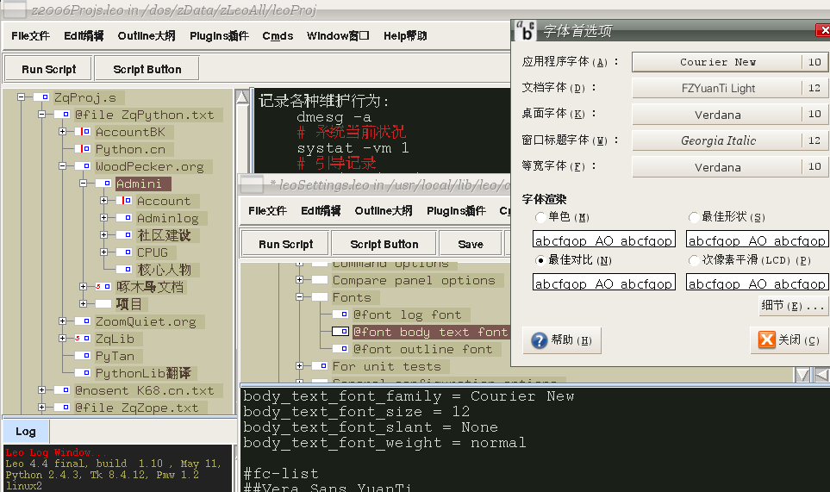Click the node icon beside ZqLib
Screen dimensions: 830x492
point(82,339)
